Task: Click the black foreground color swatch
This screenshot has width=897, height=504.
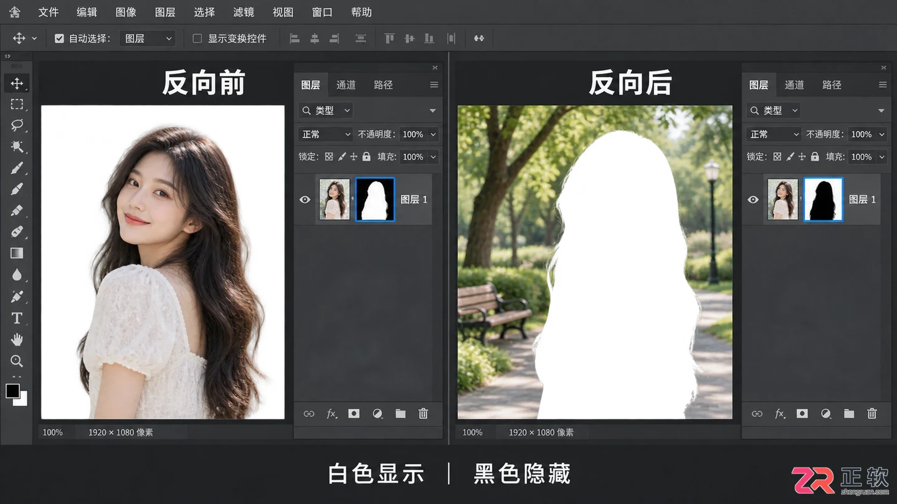Action: 12,391
